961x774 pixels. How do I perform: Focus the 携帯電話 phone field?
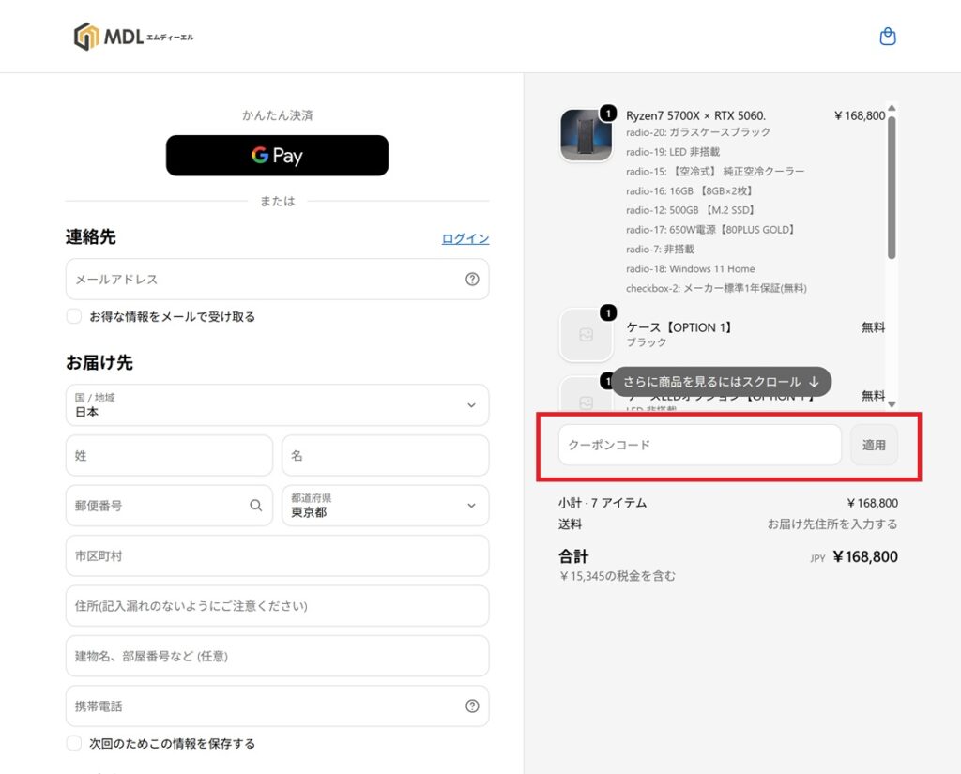pyautogui.click(x=277, y=706)
